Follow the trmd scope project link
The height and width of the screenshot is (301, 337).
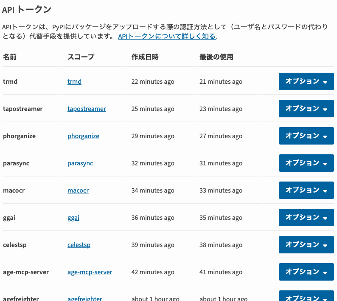coord(74,82)
